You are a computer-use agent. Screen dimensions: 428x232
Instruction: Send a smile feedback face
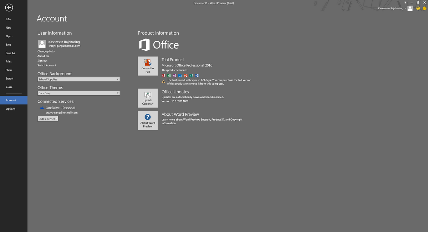[x=418, y=8]
